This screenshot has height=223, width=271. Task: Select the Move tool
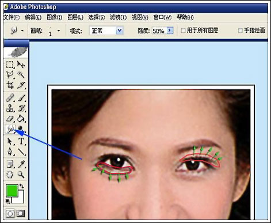click(x=21, y=65)
